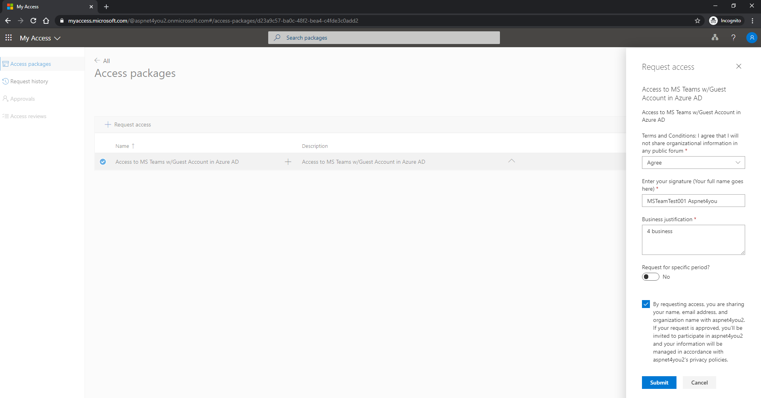The width and height of the screenshot is (761, 398).
Task: Sort by Name column header
Action: coord(125,146)
